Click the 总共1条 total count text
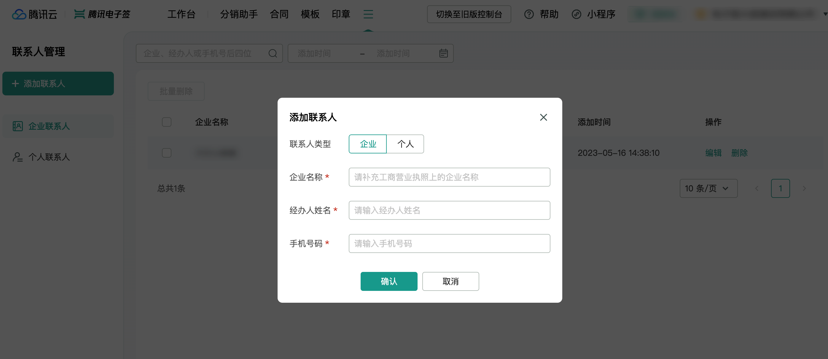Viewport: 828px width, 359px height. (x=171, y=188)
